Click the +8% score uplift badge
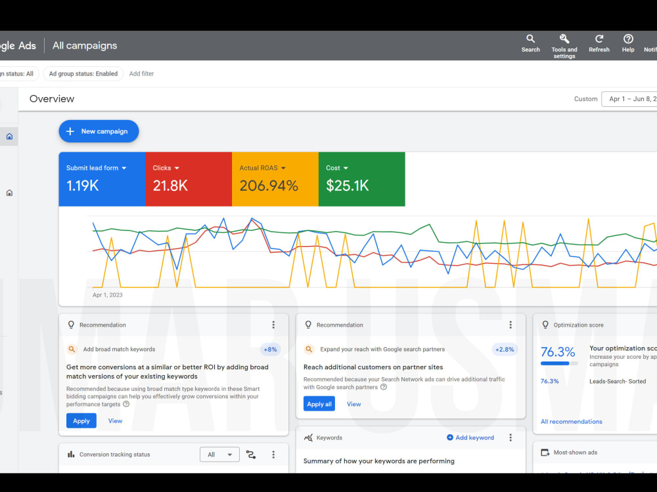 (x=270, y=350)
